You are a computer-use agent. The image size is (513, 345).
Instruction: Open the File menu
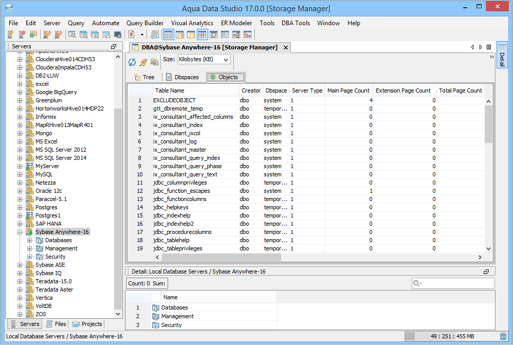(13, 23)
